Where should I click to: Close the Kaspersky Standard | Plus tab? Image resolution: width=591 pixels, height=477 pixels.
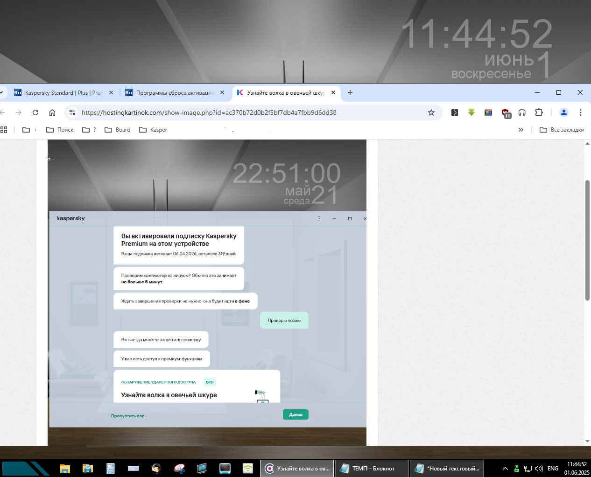111,92
